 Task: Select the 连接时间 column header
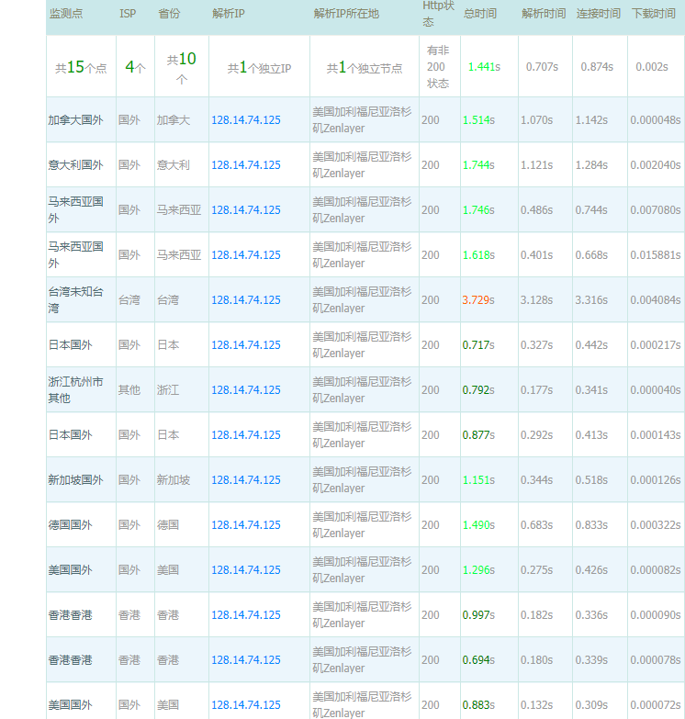point(598,15)
